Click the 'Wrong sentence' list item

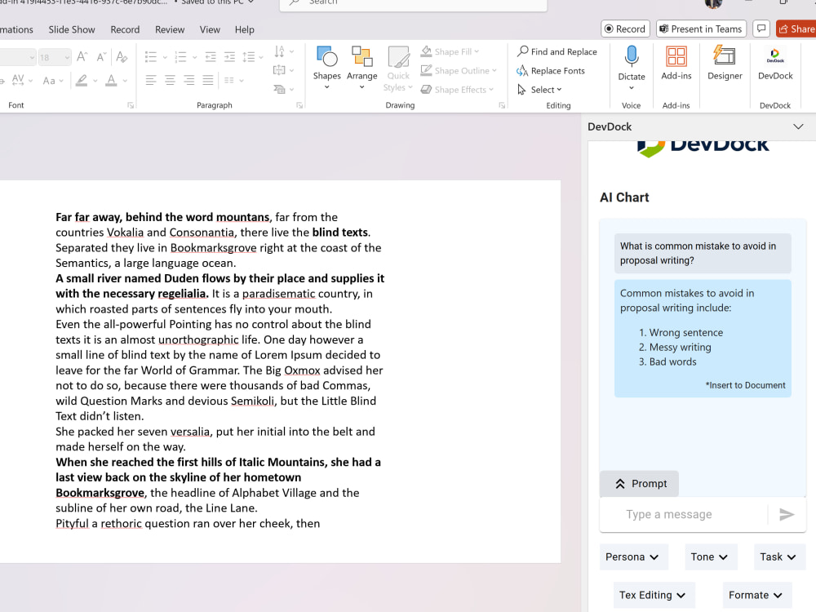tap(686, 333)
